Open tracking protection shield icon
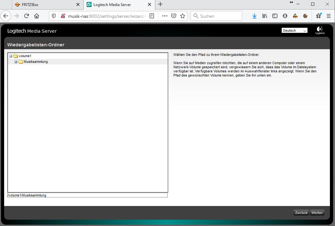This screenshot has height=226, width=335. [54, 16]
